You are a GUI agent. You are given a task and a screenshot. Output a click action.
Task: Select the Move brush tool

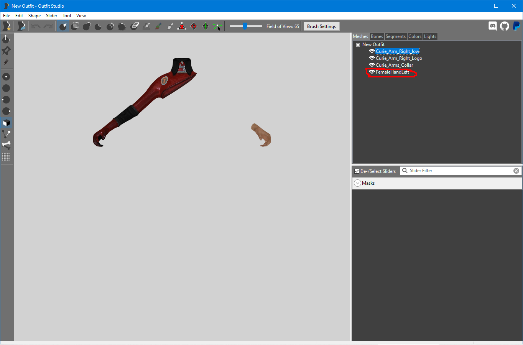coord(110,26)
